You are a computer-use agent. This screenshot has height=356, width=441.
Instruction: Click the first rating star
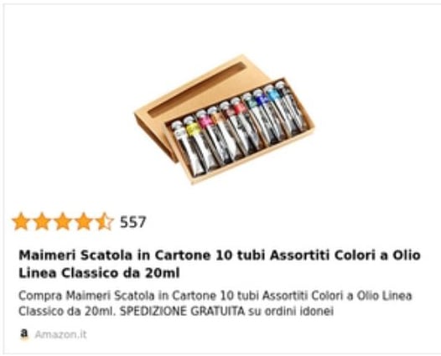pyautogui.click(x=21, y=222)
